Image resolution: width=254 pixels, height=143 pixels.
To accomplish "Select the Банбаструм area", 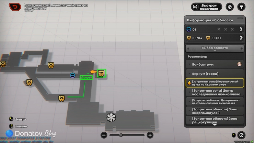I will point(215,64).
